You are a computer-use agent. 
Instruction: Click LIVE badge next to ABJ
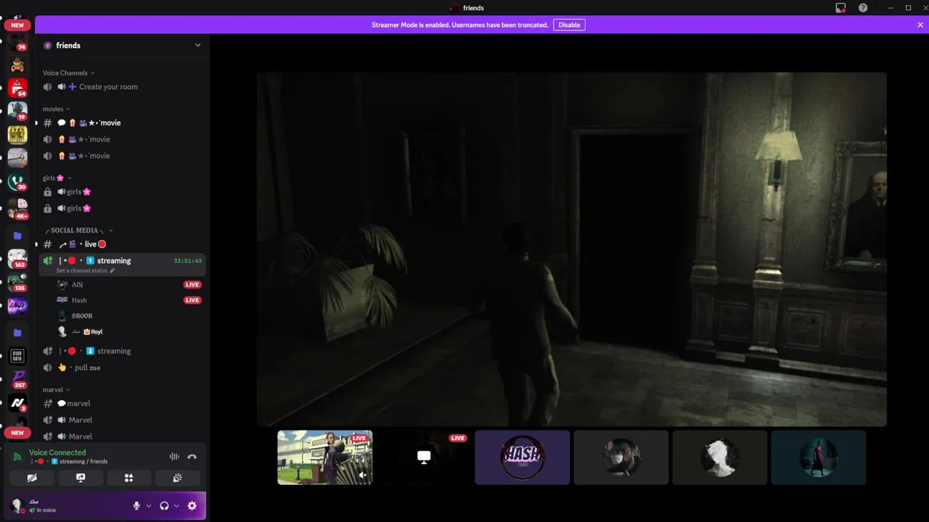point(192,284)
